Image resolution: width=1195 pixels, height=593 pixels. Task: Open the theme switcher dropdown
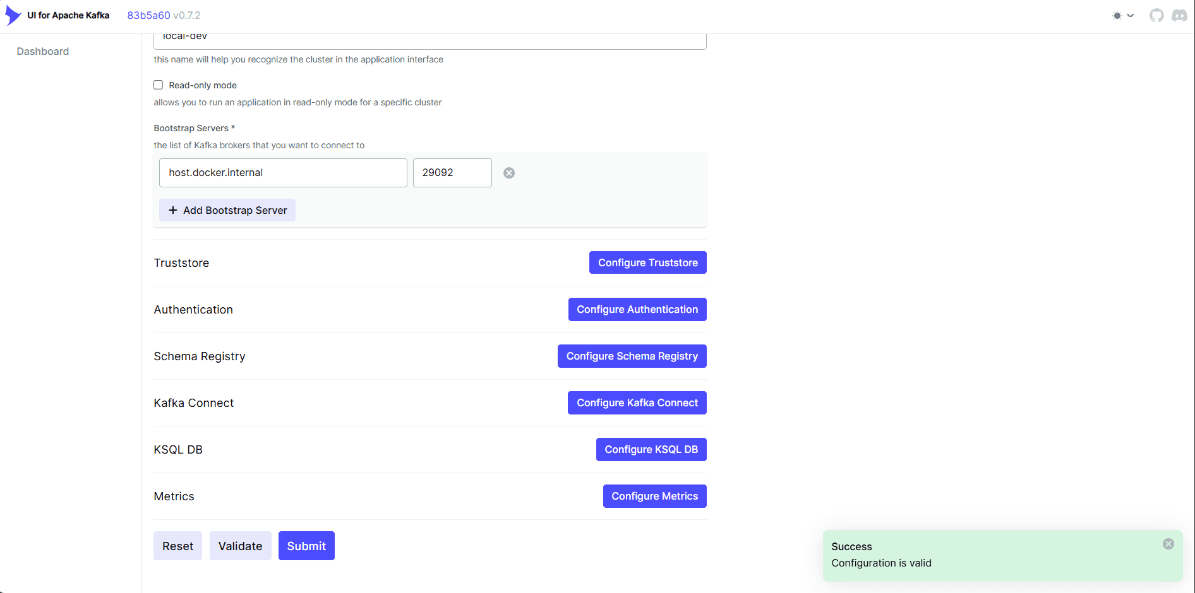click(1123, 16)
